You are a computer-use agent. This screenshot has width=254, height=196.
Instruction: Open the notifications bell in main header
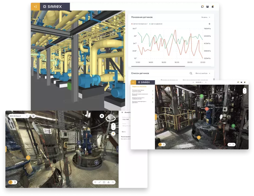tap(213, 7)
